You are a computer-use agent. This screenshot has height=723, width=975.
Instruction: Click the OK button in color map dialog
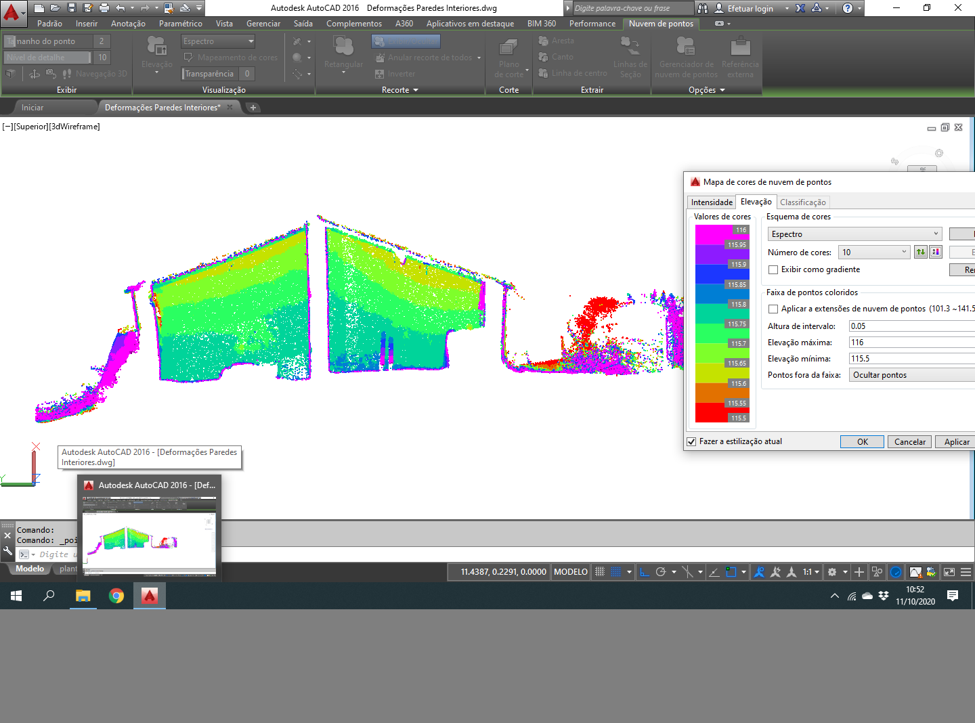[862, 442]
